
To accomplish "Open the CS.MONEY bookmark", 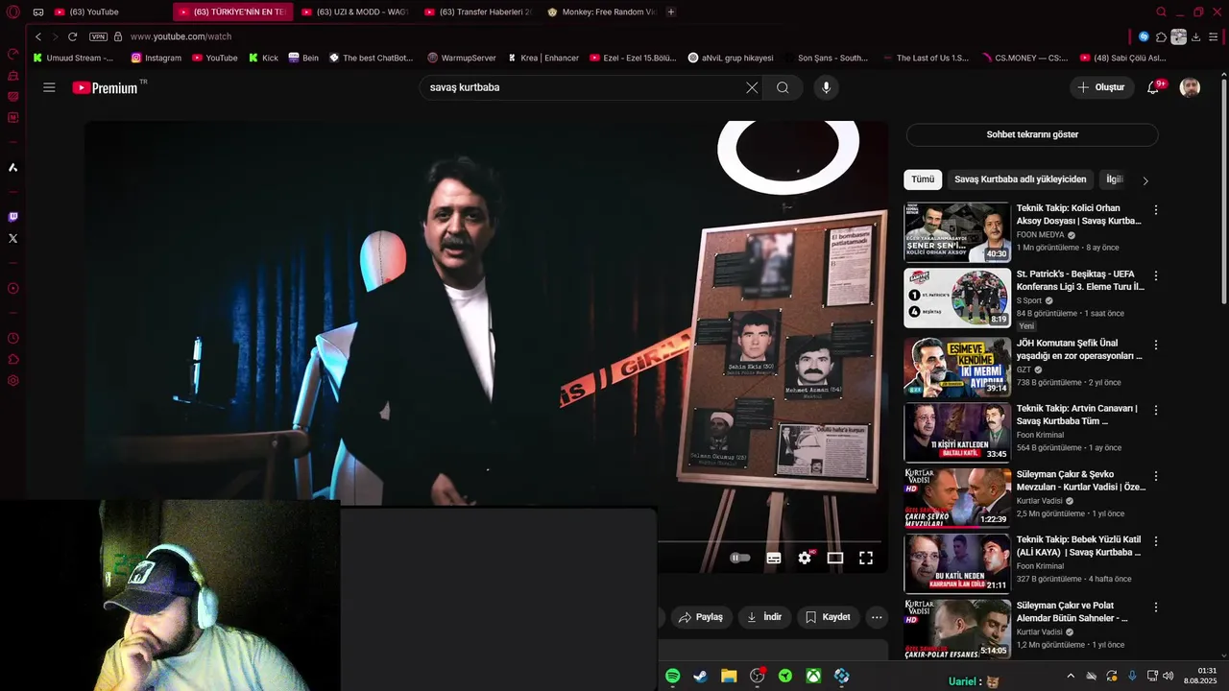I will [x=1025, y=58].
